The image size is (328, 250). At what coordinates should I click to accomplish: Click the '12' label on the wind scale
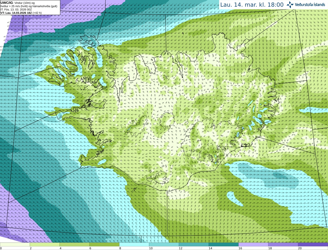coord(180,248)
